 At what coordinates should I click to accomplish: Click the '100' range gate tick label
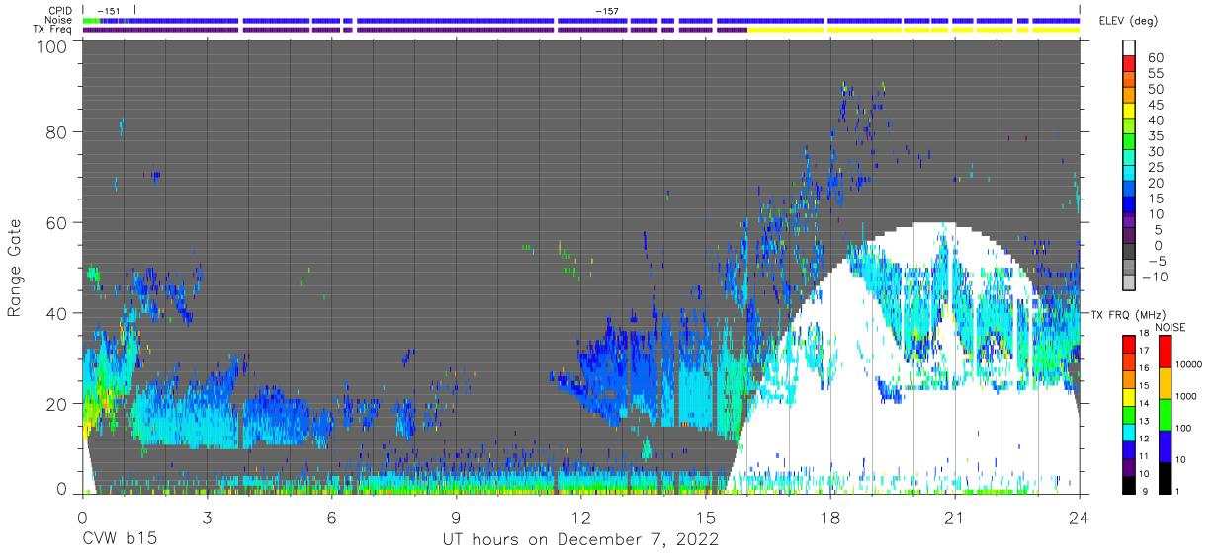point(52,45)
